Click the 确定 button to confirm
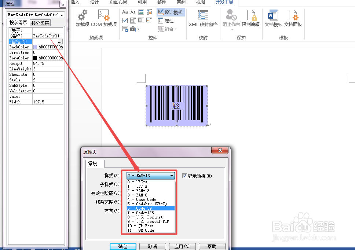Screen dimensions: 355x250 tap(123, 246)
